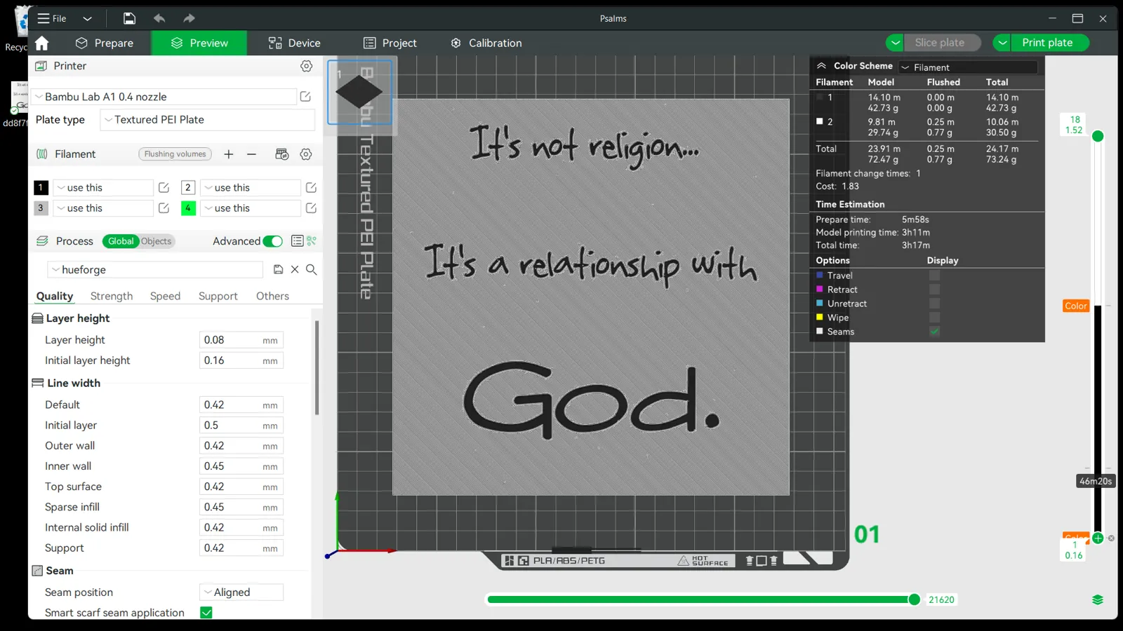Open the printer preset dropdown
1123x631 pixels.
pyautogui.click(x=165, y=97)
